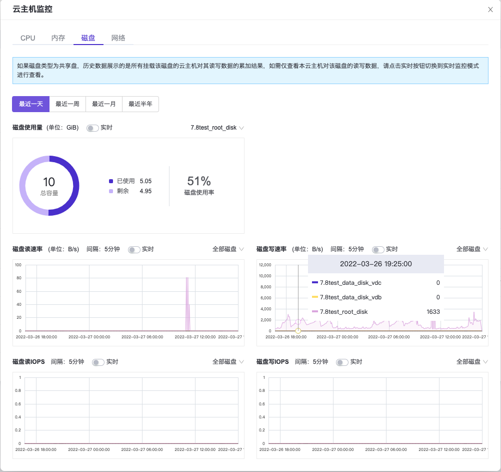Click the 最近一天 time range button

[x=31, y=104]
